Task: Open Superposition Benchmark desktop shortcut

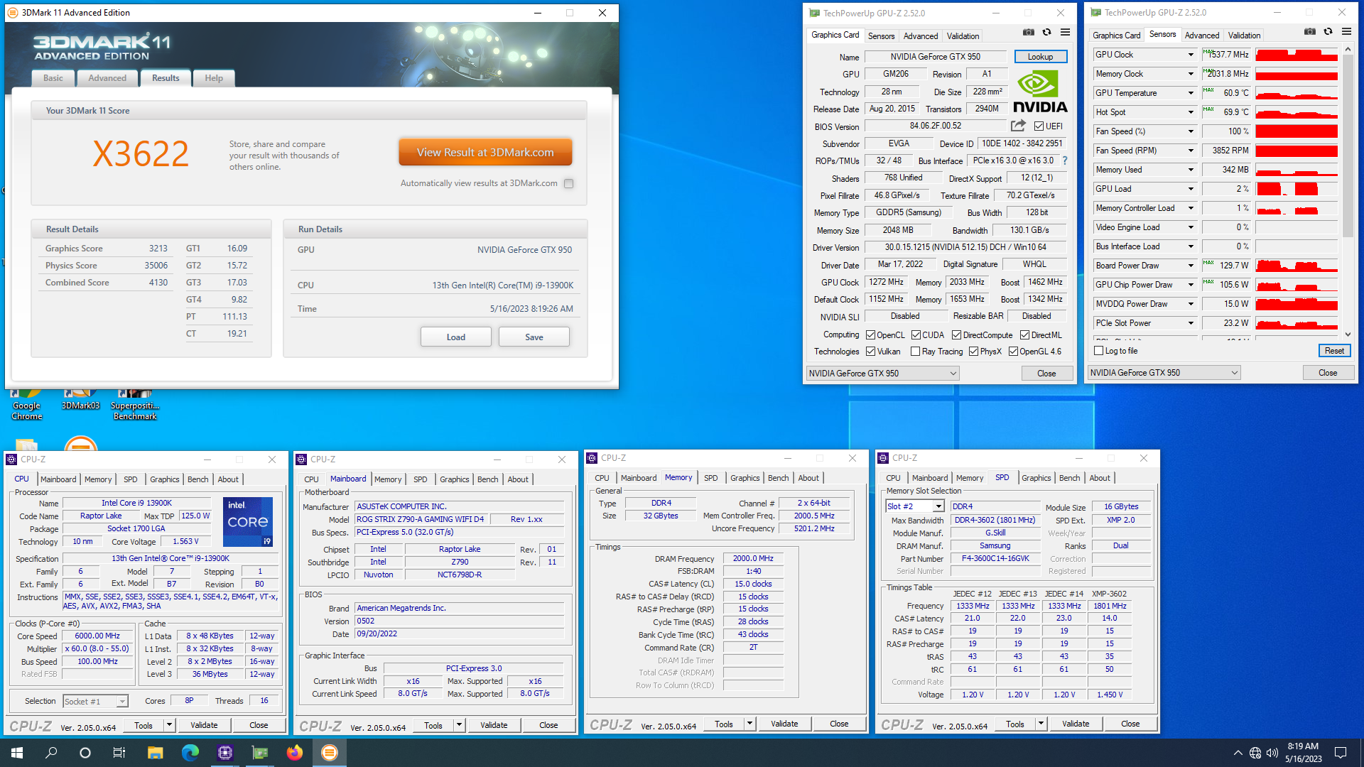Action: 135,403
